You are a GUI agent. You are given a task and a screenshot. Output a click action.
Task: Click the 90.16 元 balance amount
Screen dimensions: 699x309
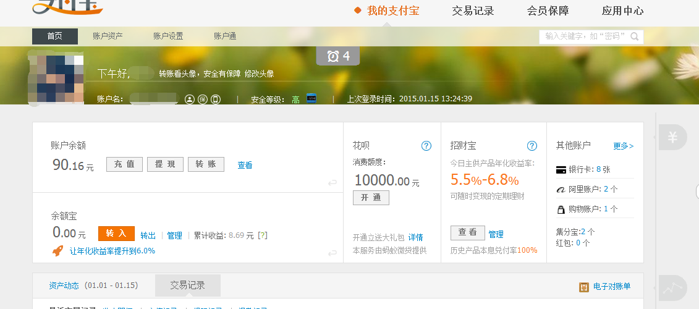coord(73,165)
